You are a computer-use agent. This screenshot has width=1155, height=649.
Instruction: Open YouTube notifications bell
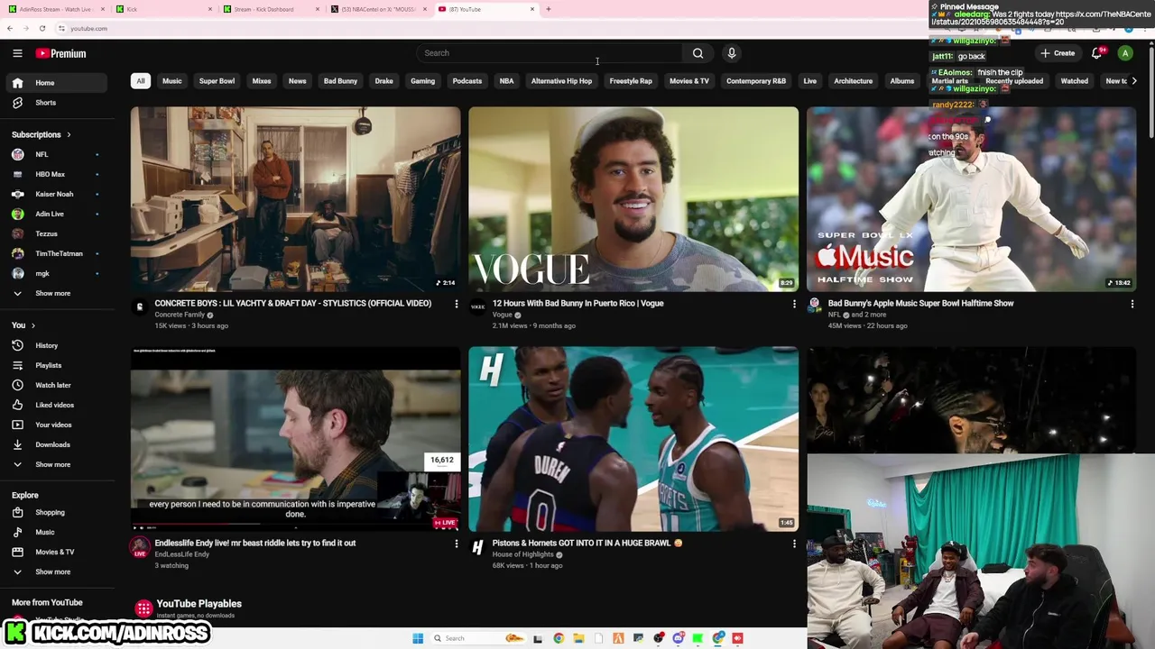point(1097,53)
